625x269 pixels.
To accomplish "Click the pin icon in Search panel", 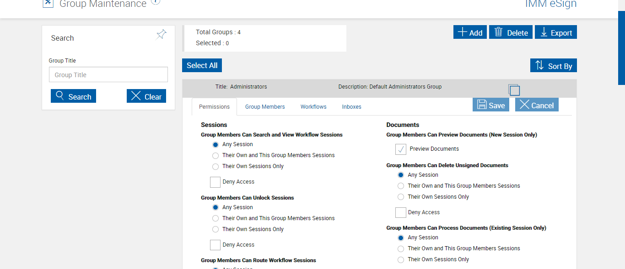I will (161, 35).
